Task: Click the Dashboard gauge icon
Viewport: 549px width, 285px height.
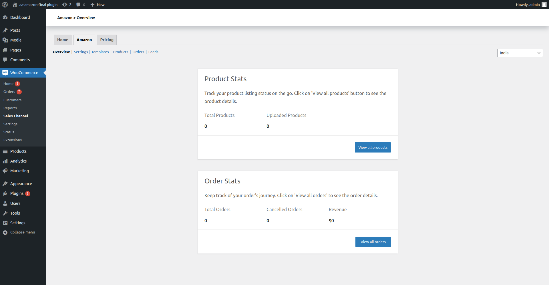Action: (x=5, y=17)
